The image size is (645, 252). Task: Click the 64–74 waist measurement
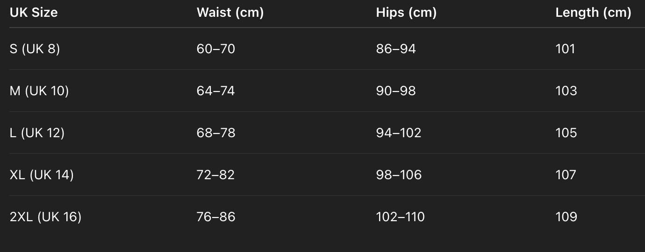click(x=215, y=91)
